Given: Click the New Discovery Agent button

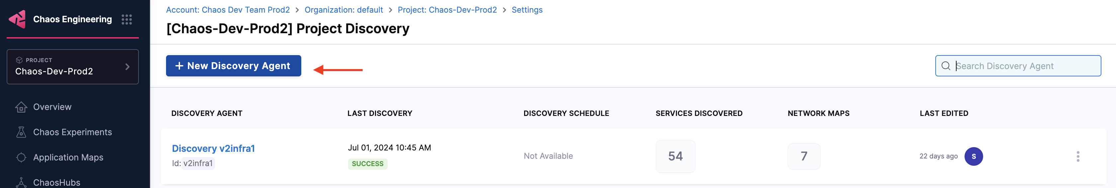Looking at the screenshot, I should pos(233,66).
